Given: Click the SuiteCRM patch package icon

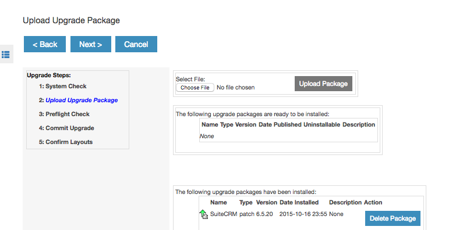Looking at the screenshot, I should click(x=203, y=214).
